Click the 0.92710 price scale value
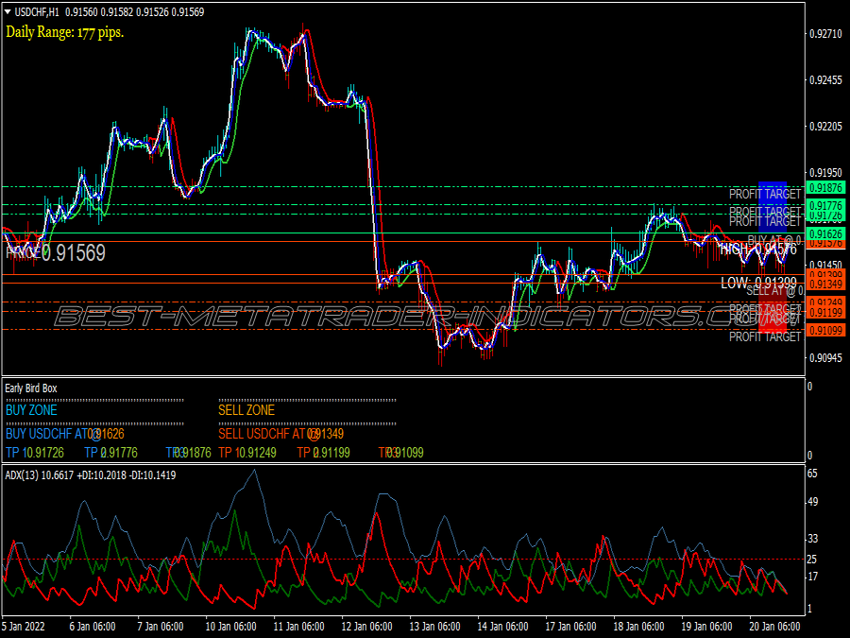 tap(826, 34)
